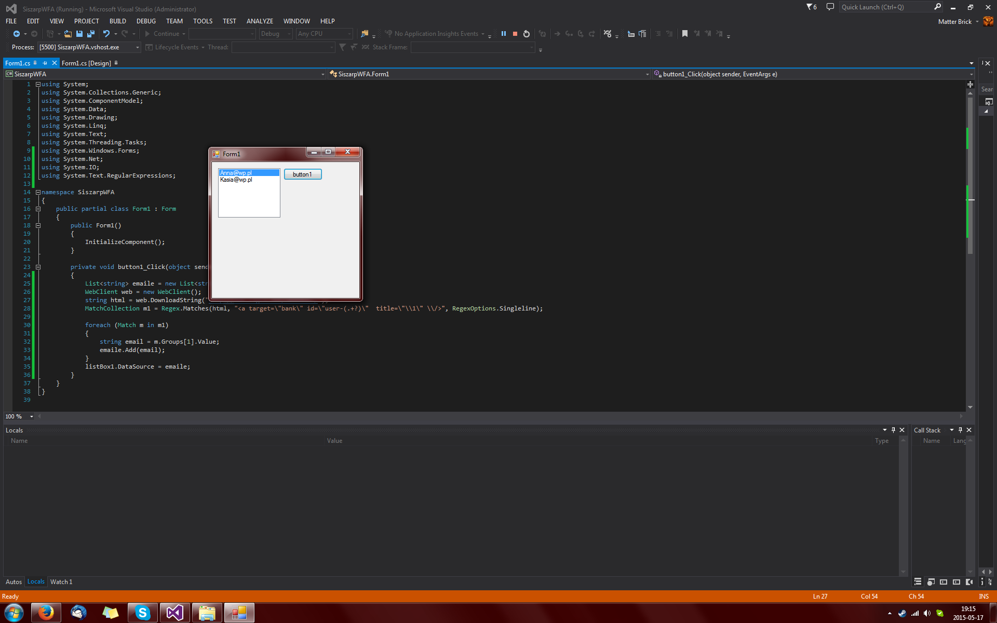The image size is (997, 623).
Task: Click the Skype taskbar icon
Action: coord(143,613)
